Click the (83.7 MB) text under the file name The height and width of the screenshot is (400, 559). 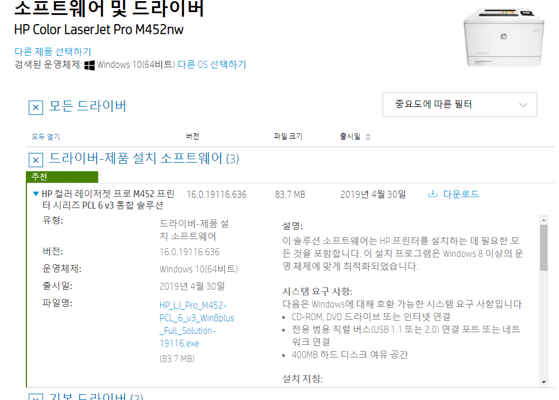pos(177,359)
